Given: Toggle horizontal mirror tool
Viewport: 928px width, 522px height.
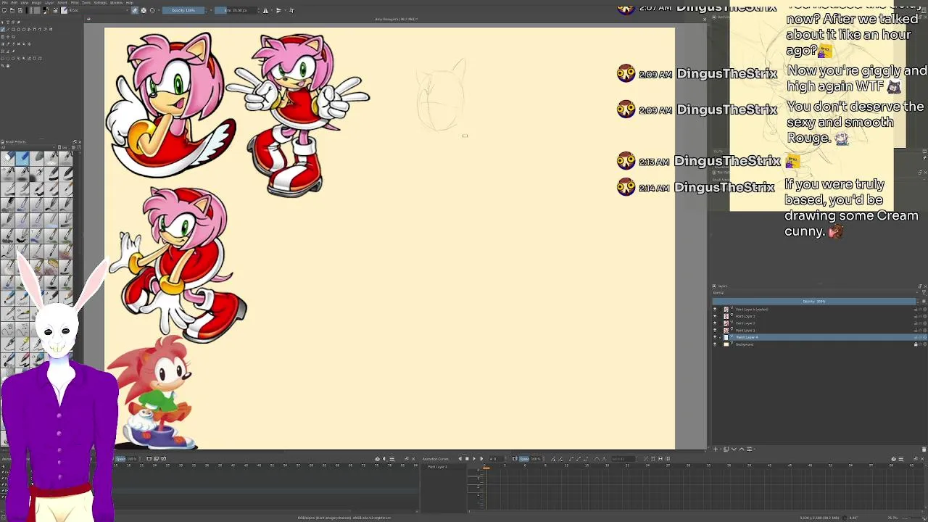Looking at the screenshot, I should [x=265, y=10].
